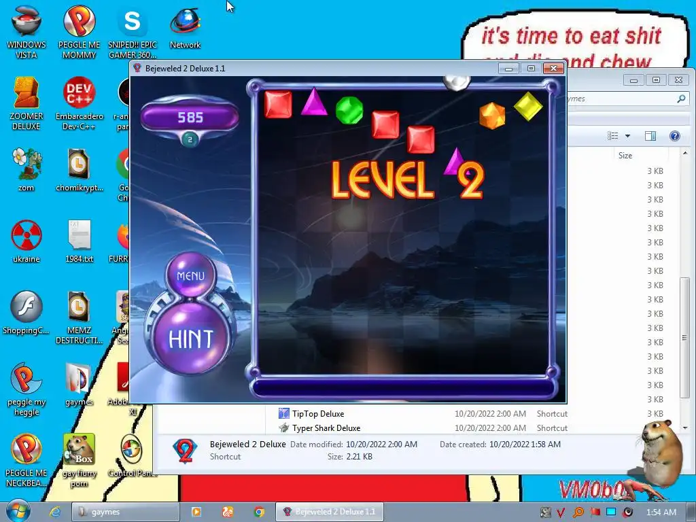Click Explorer scrollbar up arrow
696x522 pixels.
(685, 153)
